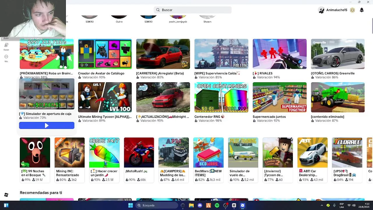Click the search magnifier icon
This screenshot has width=373, height=210.
click(158, 10)
